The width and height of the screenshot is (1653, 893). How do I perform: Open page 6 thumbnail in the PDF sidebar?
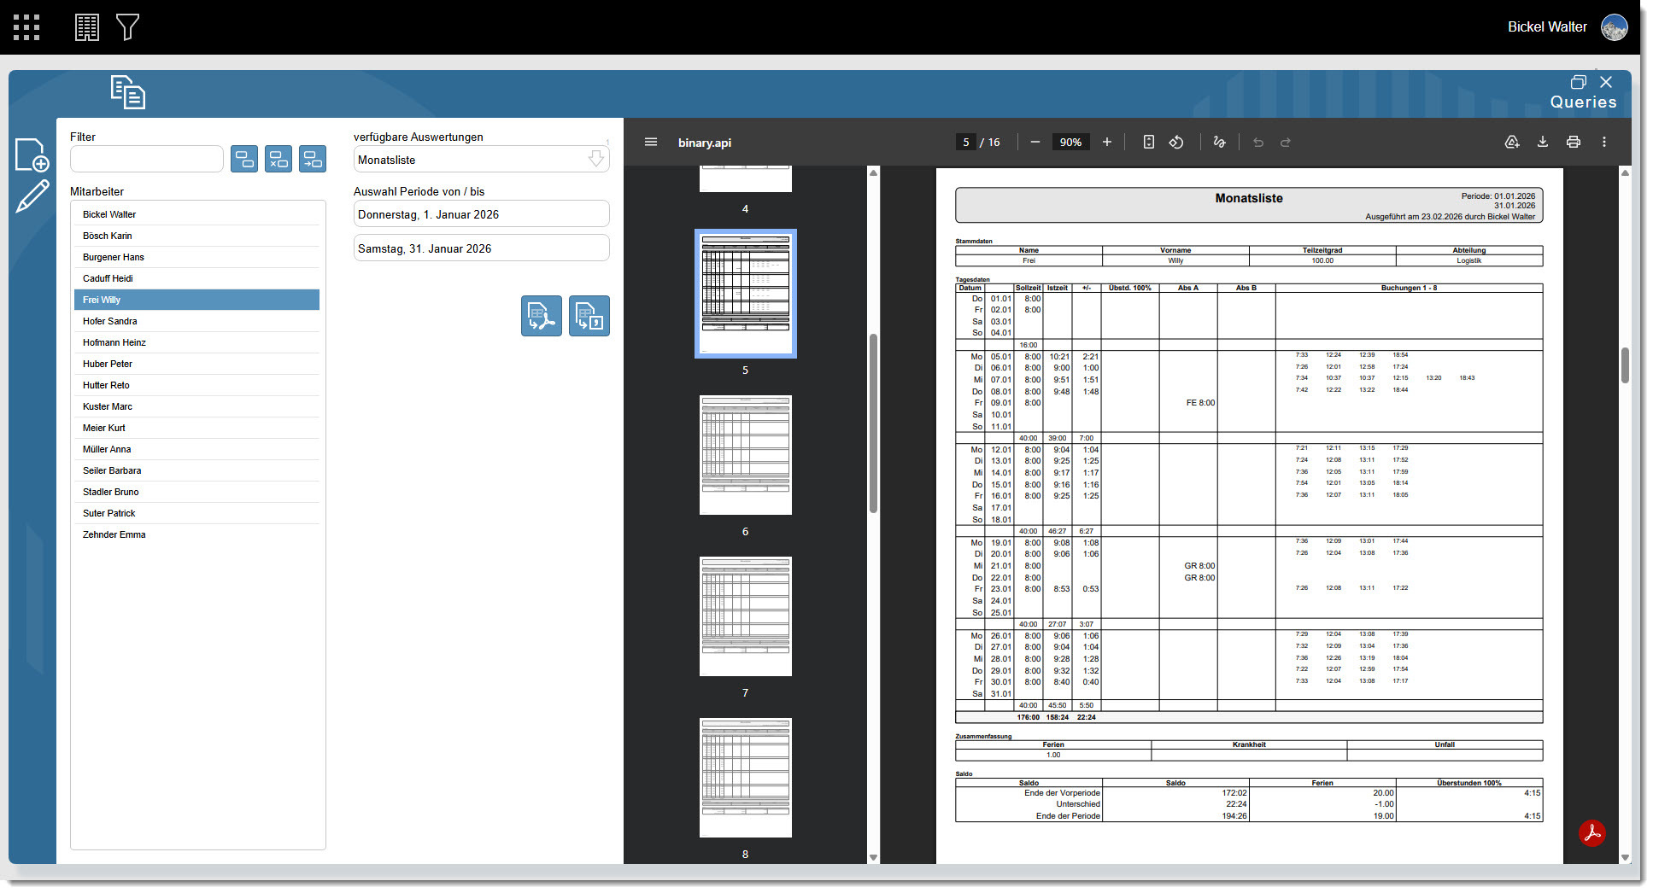(x=745, y=455)
